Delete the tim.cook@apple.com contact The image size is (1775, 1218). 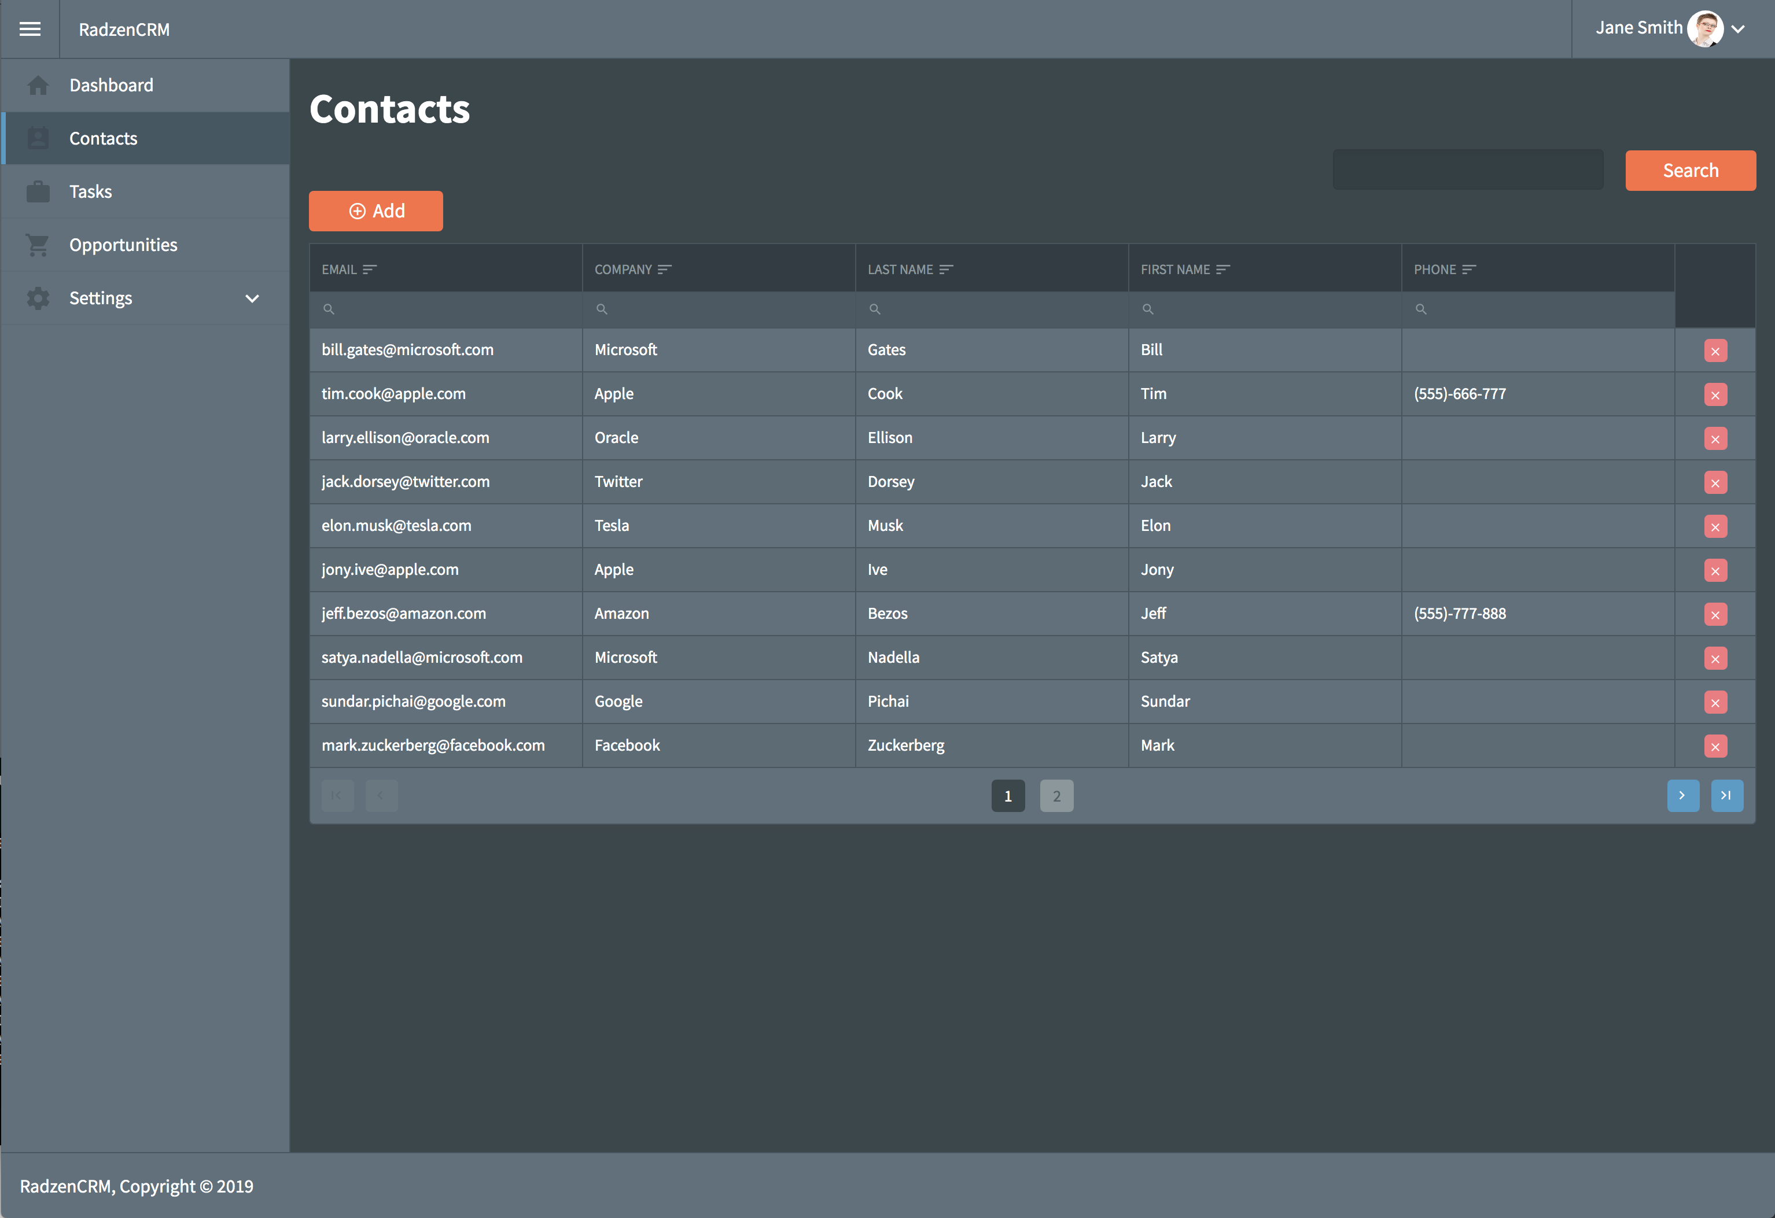tap(1715, 395)
